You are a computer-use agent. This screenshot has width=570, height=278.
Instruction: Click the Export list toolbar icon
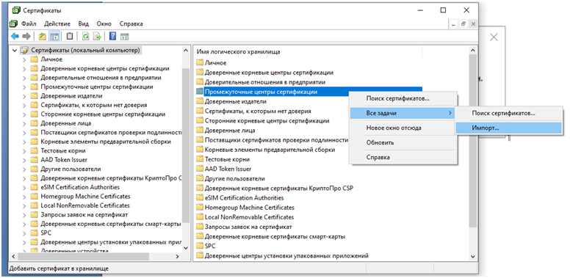[x=97, y=36]
